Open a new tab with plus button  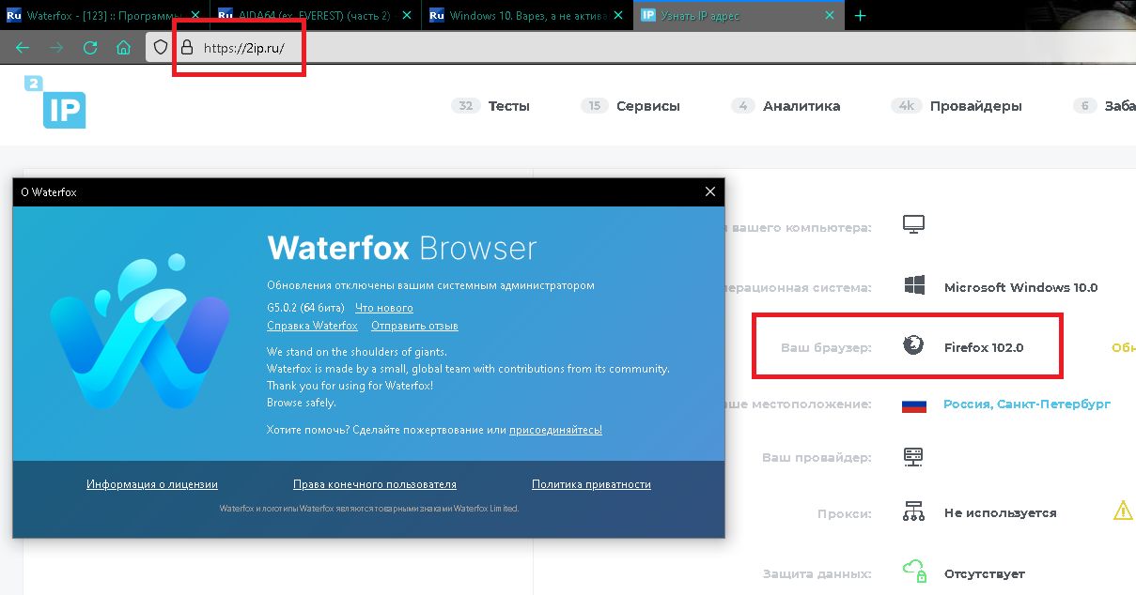point(860,16)
